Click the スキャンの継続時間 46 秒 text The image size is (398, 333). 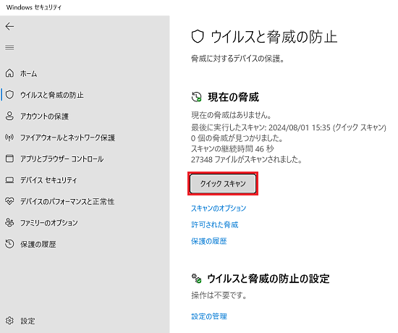click(232, 148)
